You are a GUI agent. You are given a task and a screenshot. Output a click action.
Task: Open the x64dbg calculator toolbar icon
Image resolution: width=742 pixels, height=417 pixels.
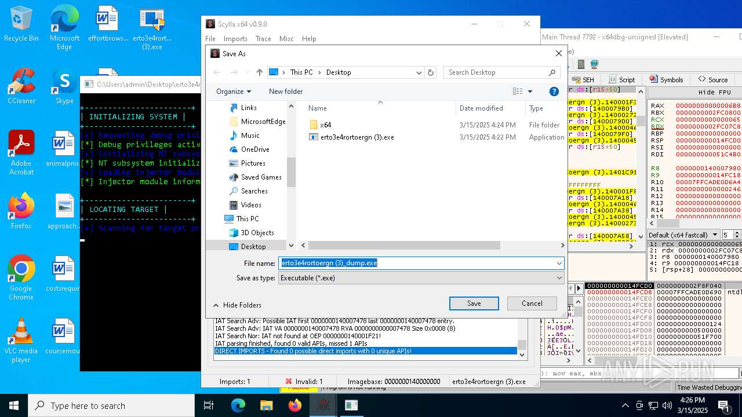coord(581,64)
